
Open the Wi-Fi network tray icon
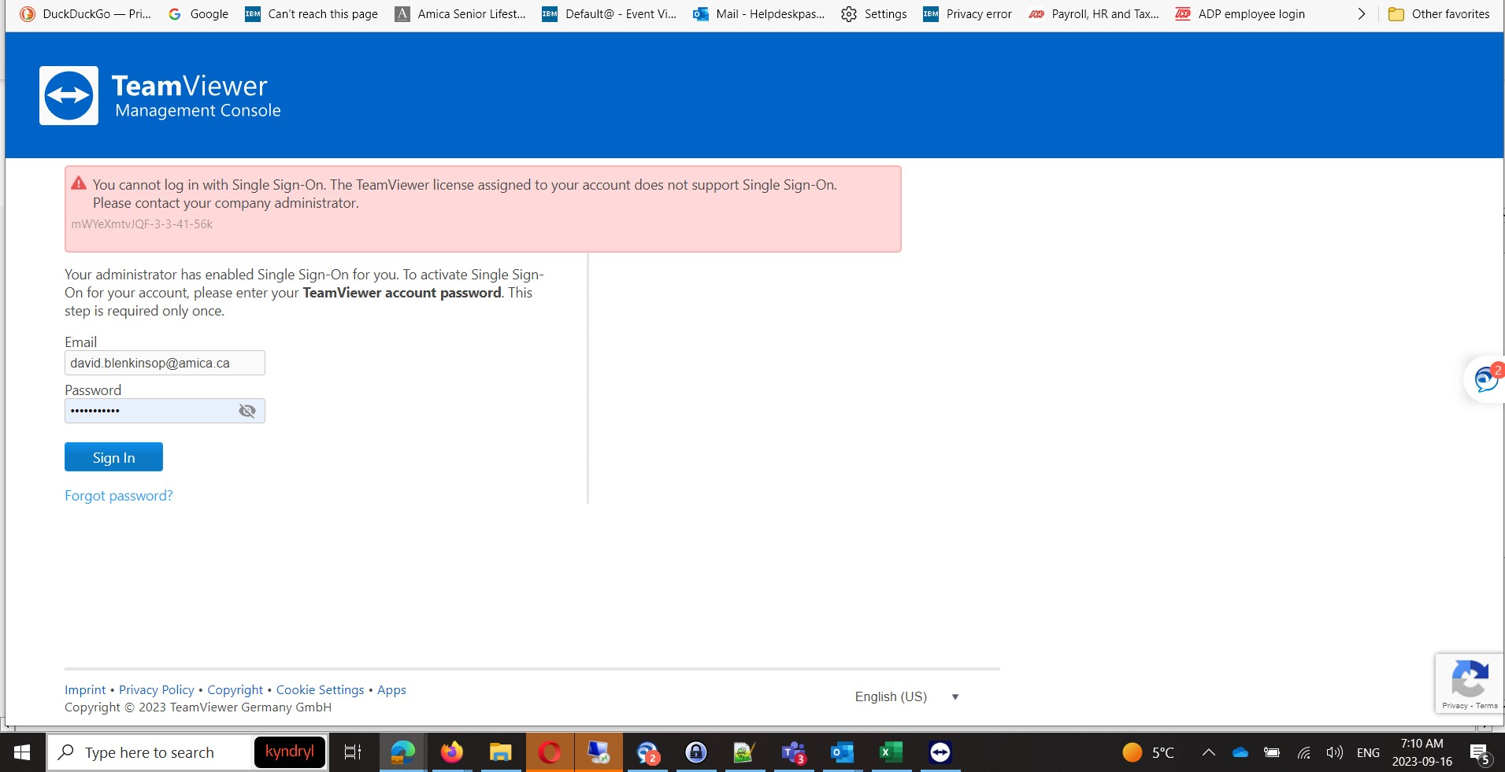point(1304,752)
